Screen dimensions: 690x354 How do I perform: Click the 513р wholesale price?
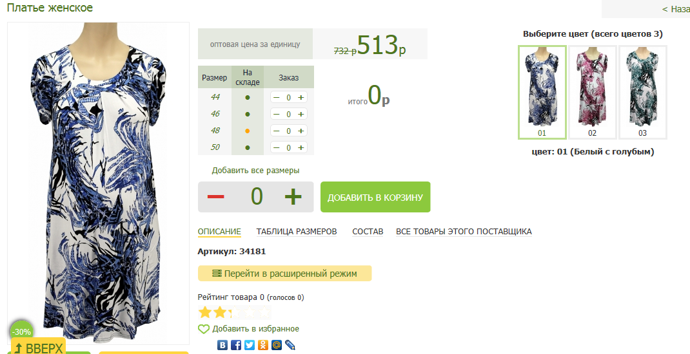(x=382, y=45)
